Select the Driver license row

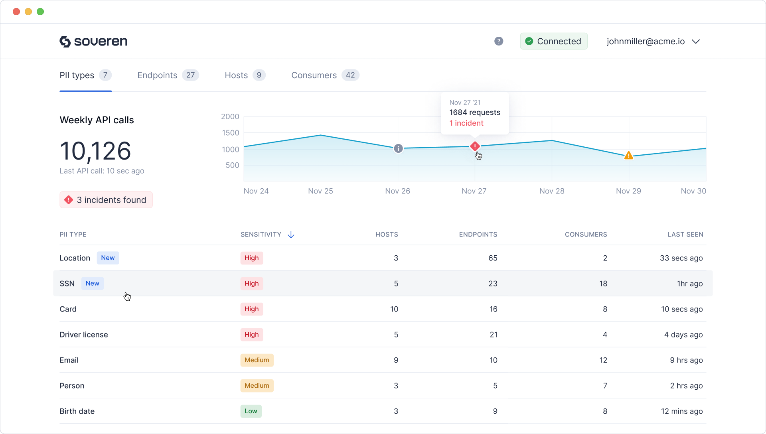click(x=84, y=335)
